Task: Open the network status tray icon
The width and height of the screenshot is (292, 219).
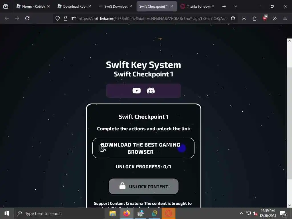Action: 248,213
